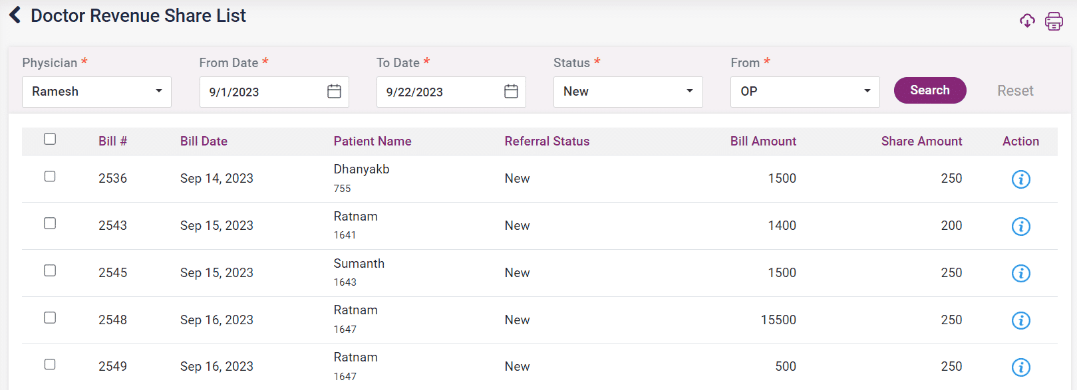Check the box for bill 2536
Image resolution: width=1077 pixels, height=390 pixels.
[x=50, y=176]
